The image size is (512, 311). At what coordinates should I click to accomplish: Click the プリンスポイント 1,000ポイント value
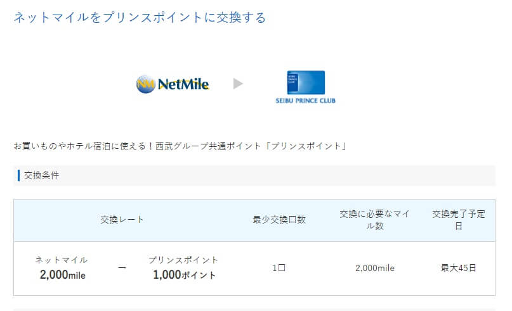coord(183,268)
